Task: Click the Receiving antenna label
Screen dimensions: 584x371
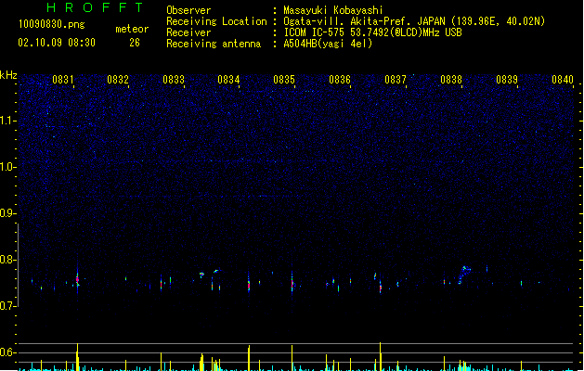Action: [214, 44]
